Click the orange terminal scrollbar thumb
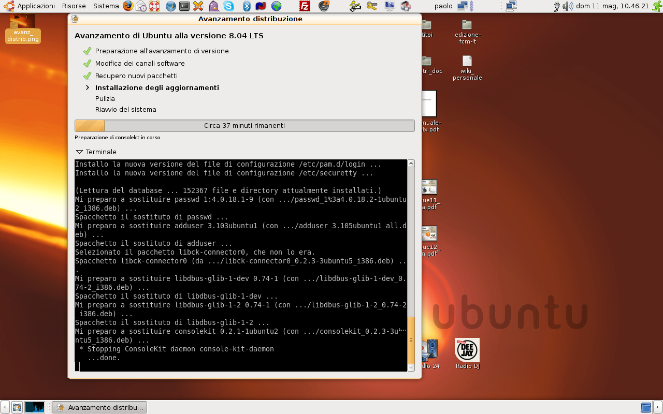This screenshot has width=663, height=414. click(411, 340)
